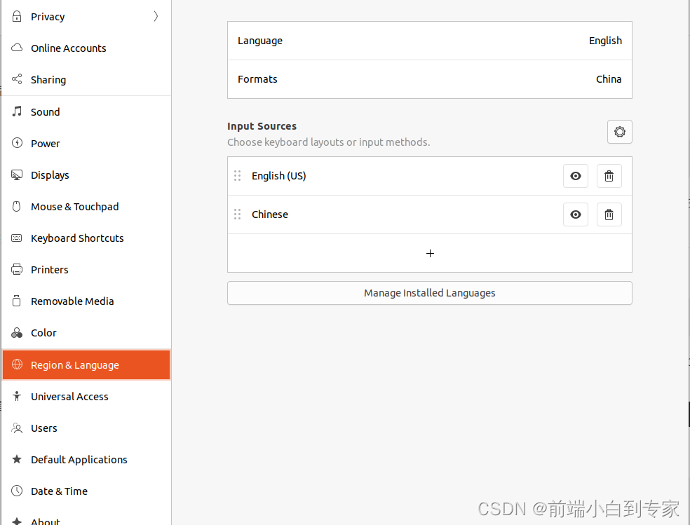
Task: Click the Online Accounts cloud icon
Action: (17, 48)
